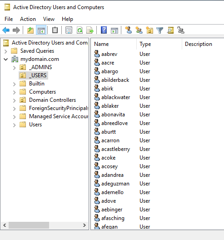Select user acosey

point(110,166)
